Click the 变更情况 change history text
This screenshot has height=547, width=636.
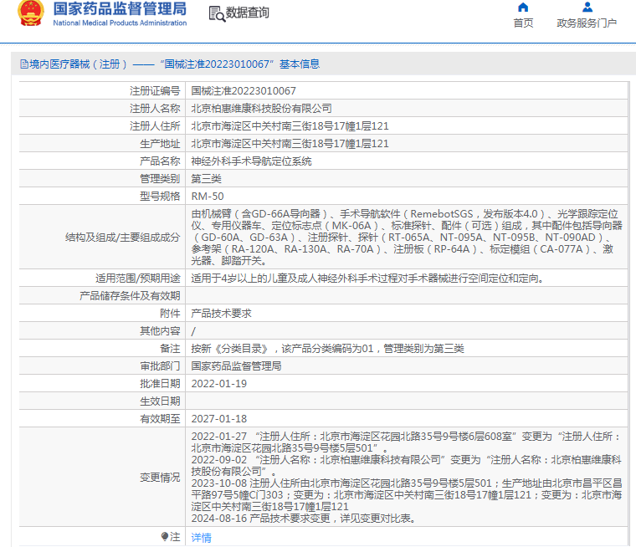point(407,478)
